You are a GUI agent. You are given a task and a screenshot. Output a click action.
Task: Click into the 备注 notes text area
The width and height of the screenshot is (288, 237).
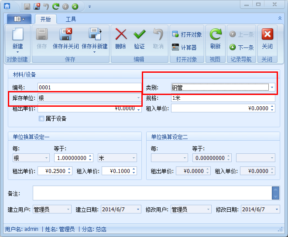(x=152, y=193)
